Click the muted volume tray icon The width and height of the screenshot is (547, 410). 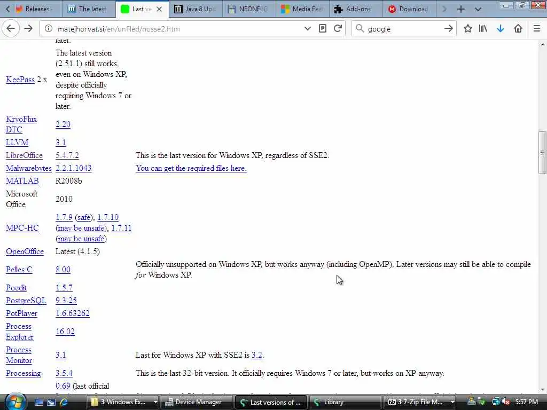pyautogui.click(x=506, y=403)
